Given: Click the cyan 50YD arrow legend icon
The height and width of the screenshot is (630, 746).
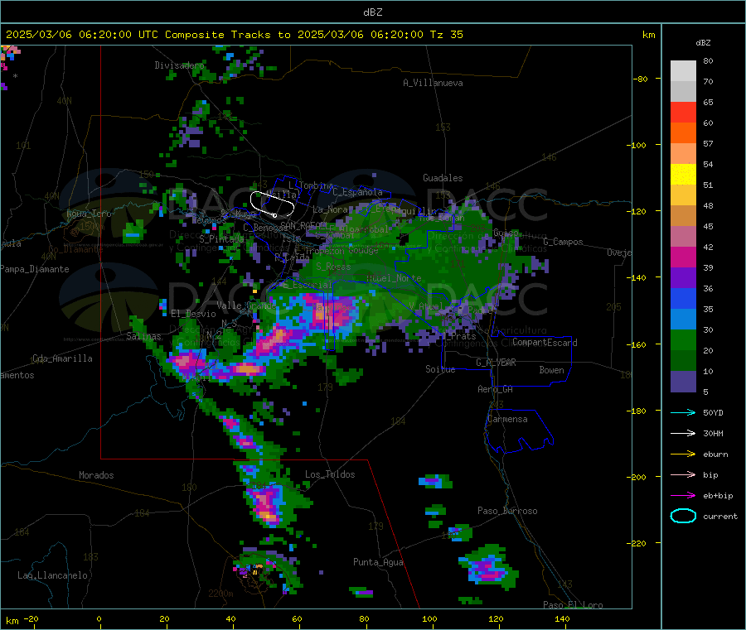Looking at the screenshot, I should pos(683,412).
